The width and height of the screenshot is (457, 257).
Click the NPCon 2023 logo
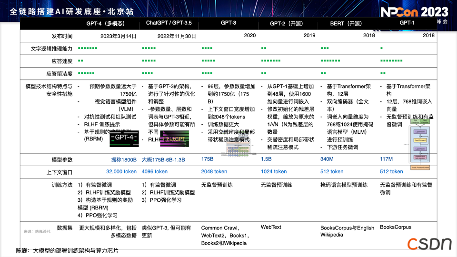click(413, 12)
